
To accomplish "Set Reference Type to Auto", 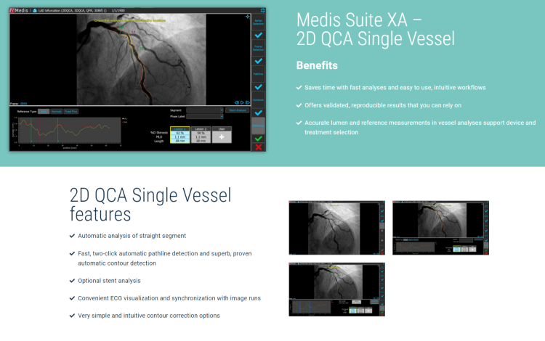I will (x=44, y=111).
